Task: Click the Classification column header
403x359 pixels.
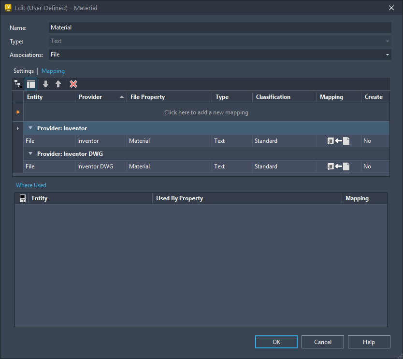Action: point(284,97)
